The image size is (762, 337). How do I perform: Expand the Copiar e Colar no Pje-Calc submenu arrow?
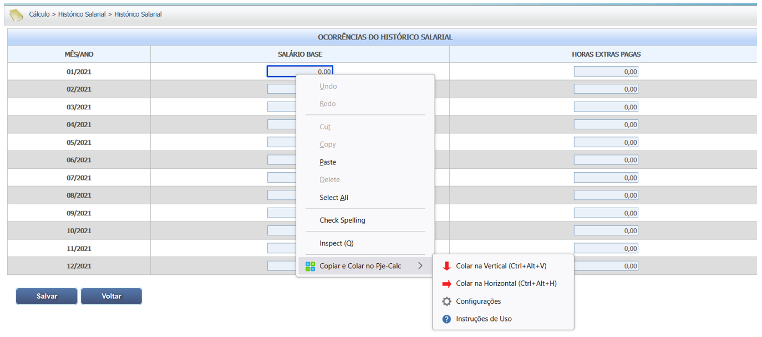pyautogui.click(x=420, y=266)
